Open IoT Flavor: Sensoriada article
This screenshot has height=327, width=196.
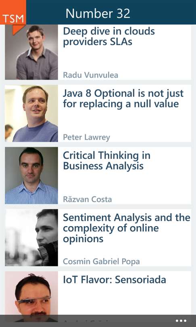point(115,280)
